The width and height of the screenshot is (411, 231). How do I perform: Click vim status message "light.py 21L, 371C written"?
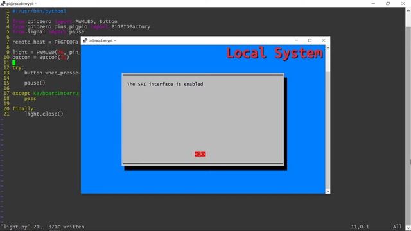(x=42, y=227)
